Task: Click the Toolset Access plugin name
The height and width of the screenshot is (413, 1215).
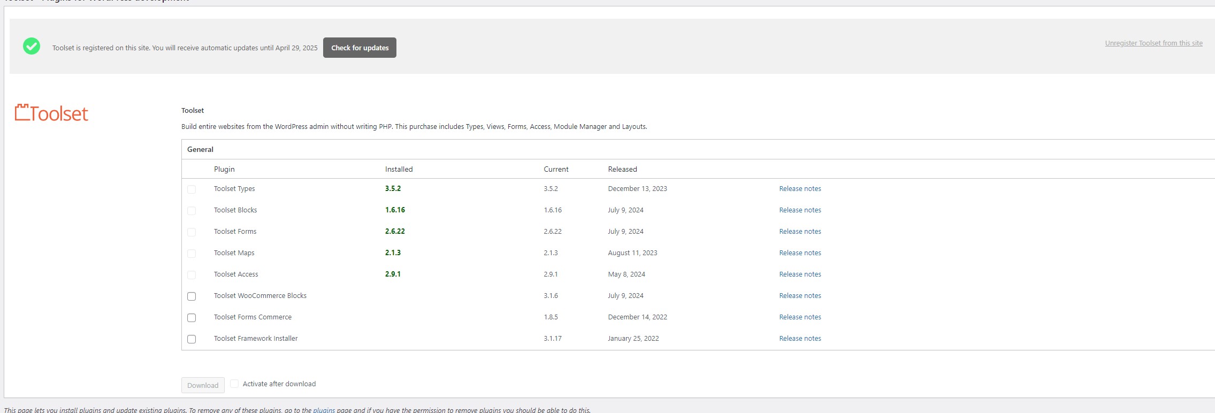Action: [x=236, y=274]
